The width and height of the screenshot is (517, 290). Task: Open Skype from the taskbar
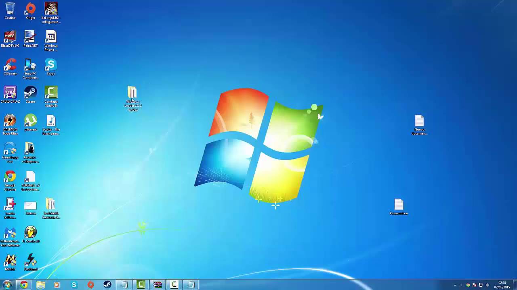[74, 285]
